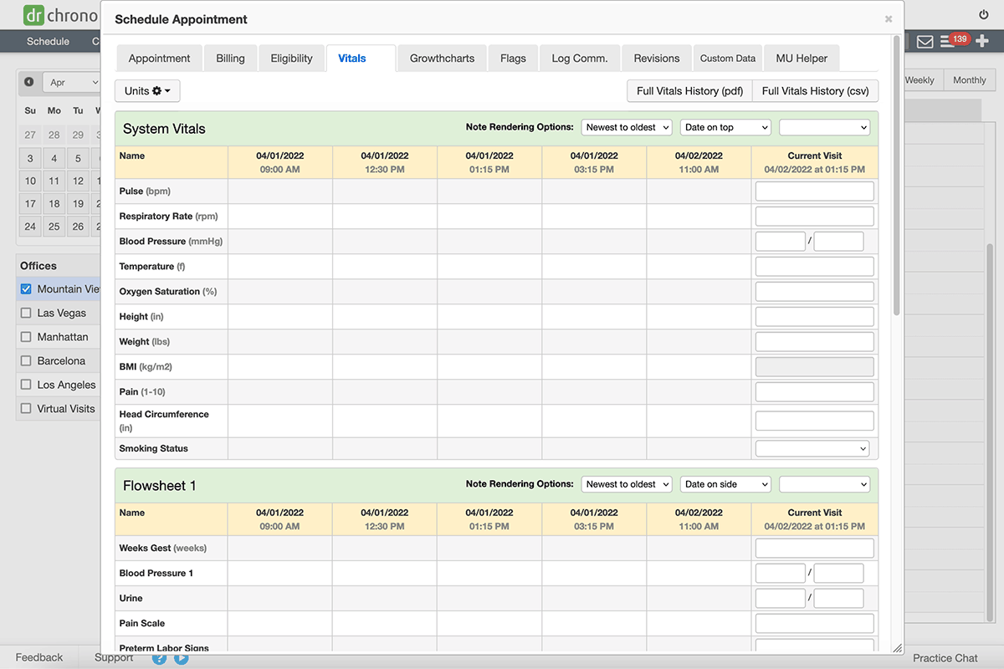
Task: Open the Custom Data tab
Action: point(728,59)
